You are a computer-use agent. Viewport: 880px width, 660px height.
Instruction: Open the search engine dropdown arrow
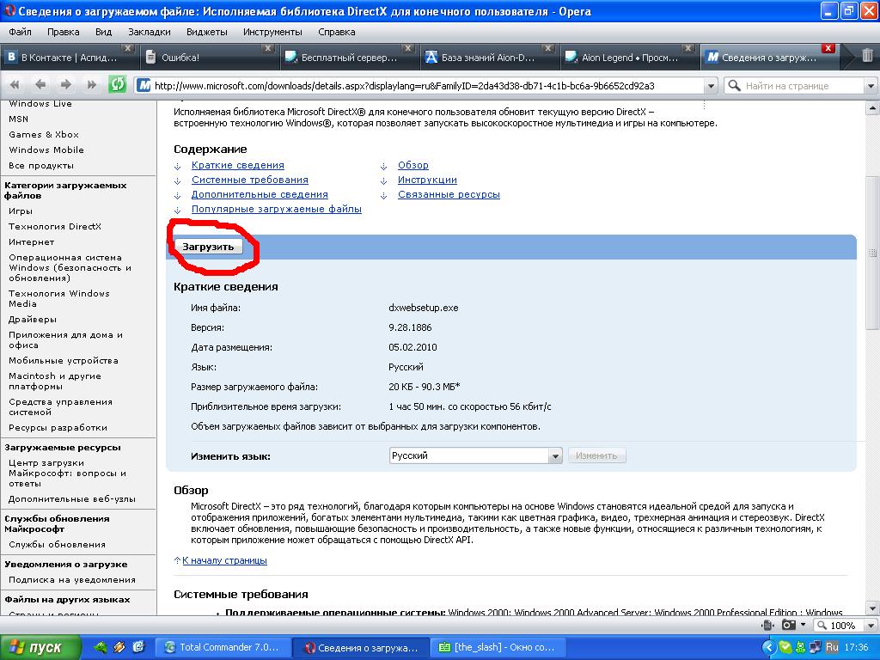coord(871,86)
